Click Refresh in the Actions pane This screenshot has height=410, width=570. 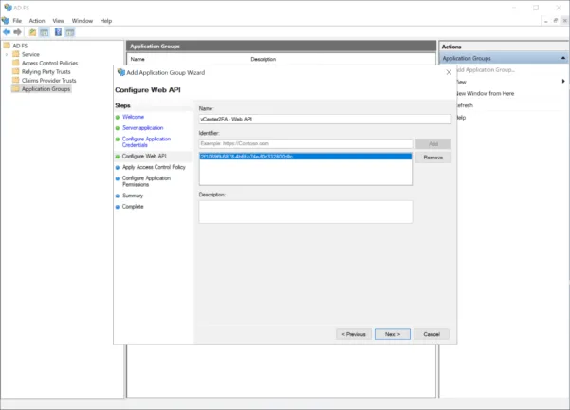point(465,105)
